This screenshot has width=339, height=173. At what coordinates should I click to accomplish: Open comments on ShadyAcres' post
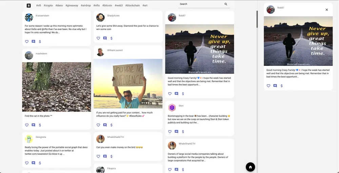pos(105,38)
